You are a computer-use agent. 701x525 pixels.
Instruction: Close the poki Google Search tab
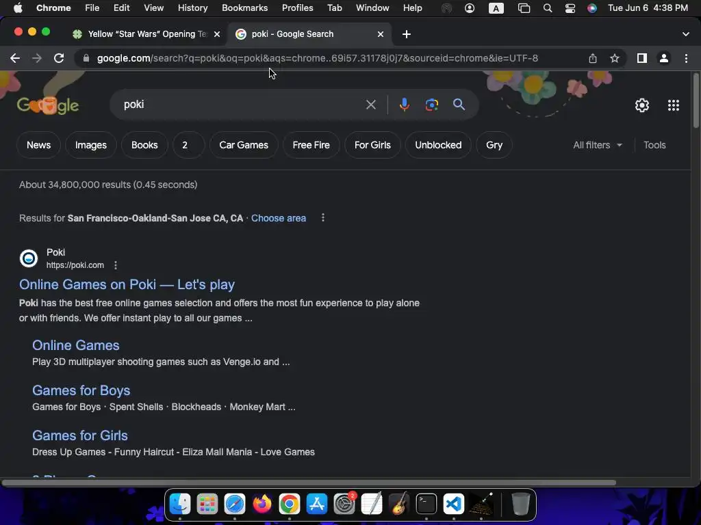tap(381, 34)
